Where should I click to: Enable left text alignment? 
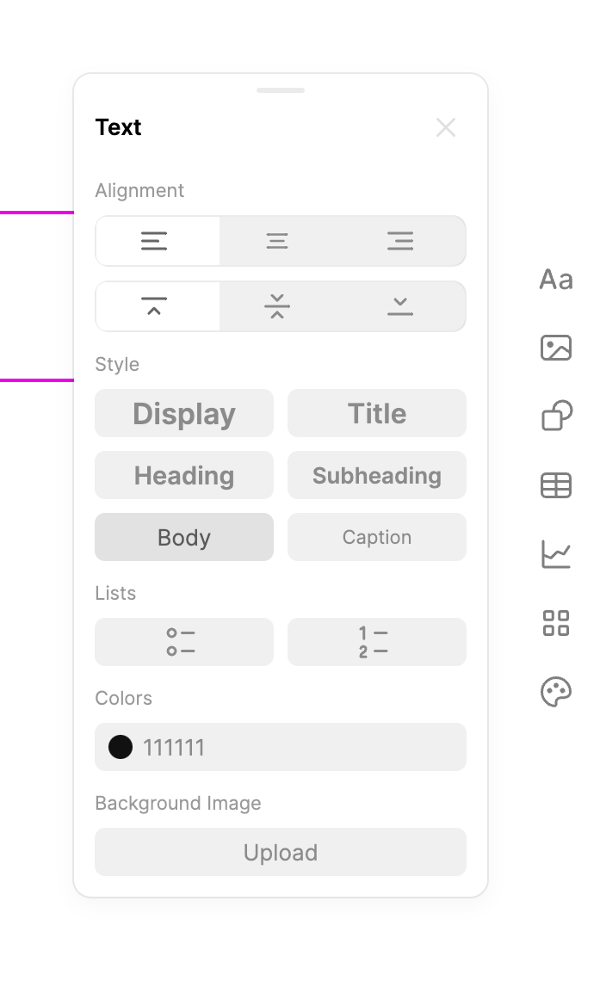(x=157, y=241)
